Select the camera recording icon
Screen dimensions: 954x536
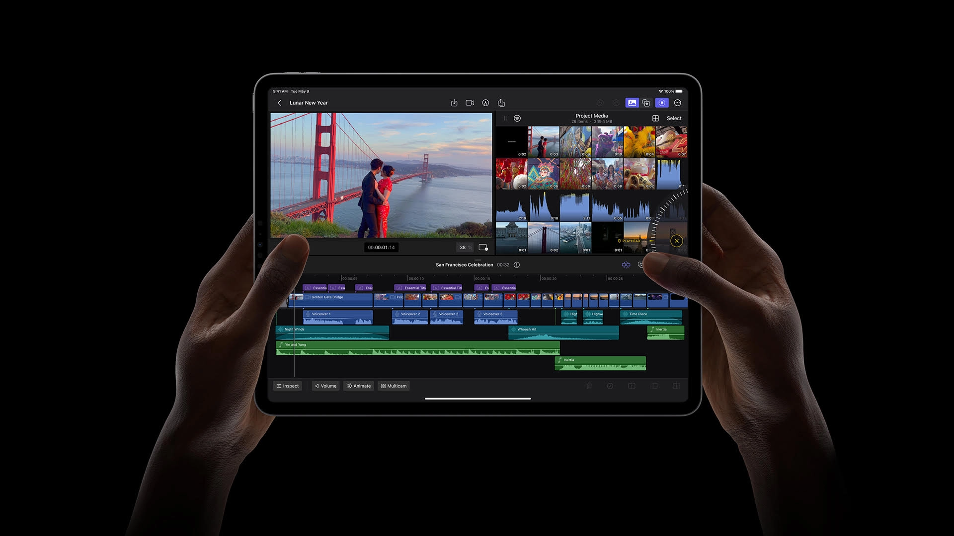pos(469,103)
